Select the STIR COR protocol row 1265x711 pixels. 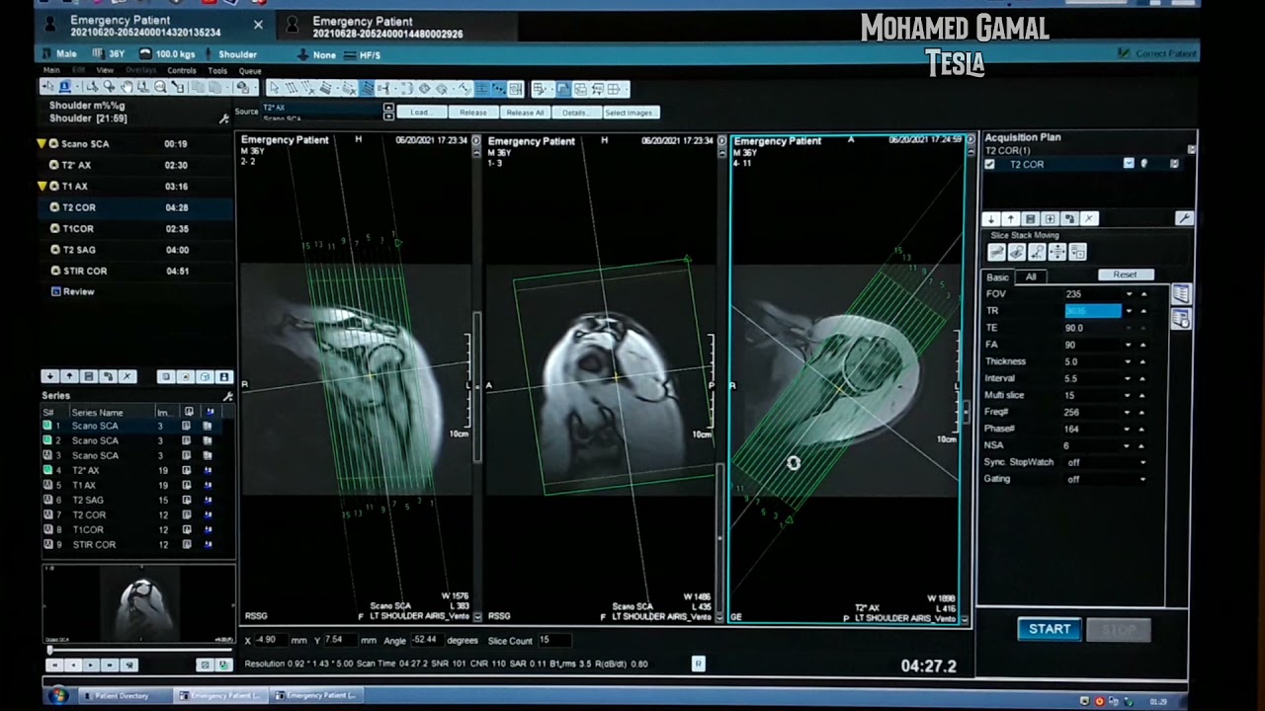tap(136, 271)
